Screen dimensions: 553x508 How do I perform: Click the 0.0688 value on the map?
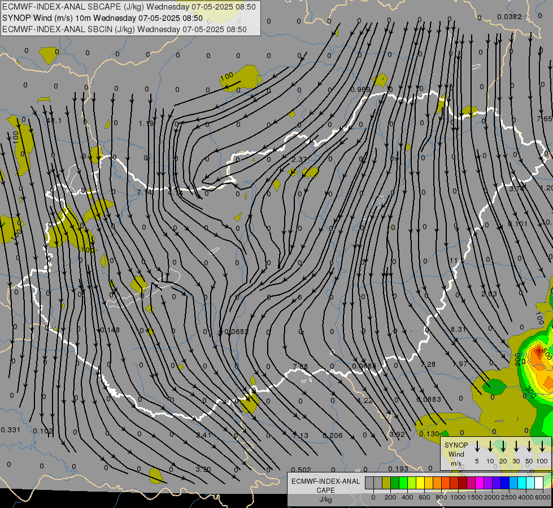click(364, 366)
